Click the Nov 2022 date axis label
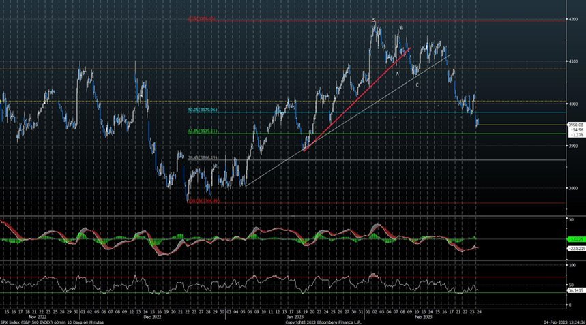Screen dimensions: 586x325 tap(38, 317)
